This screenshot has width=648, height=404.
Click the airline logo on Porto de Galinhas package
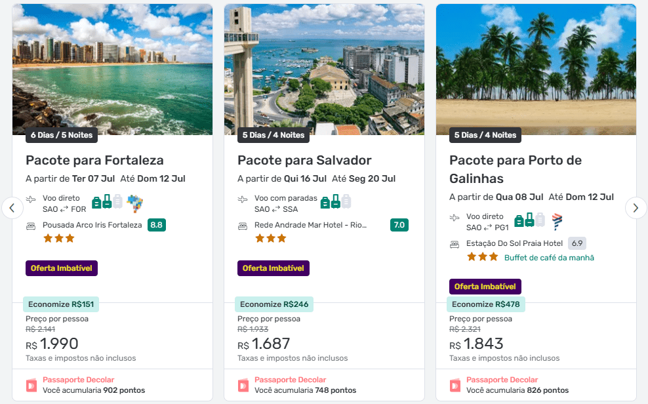pos(557,221)
